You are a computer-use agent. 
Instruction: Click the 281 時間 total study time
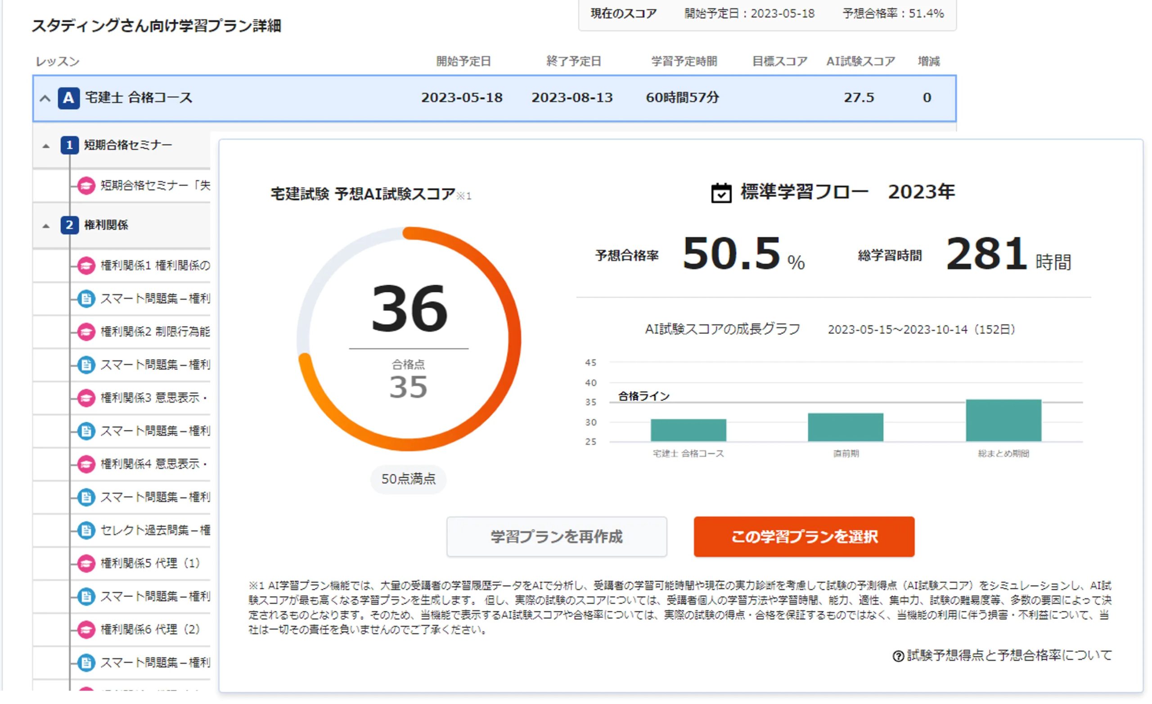tap(1009, 254)
